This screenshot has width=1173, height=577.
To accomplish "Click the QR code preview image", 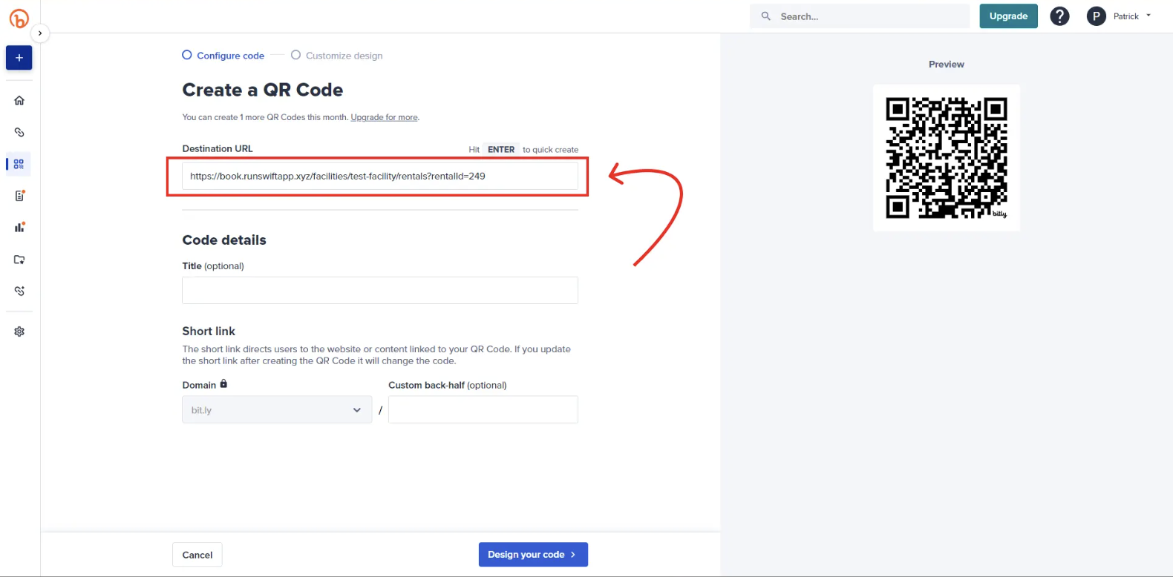I will [x=947, y=157].
